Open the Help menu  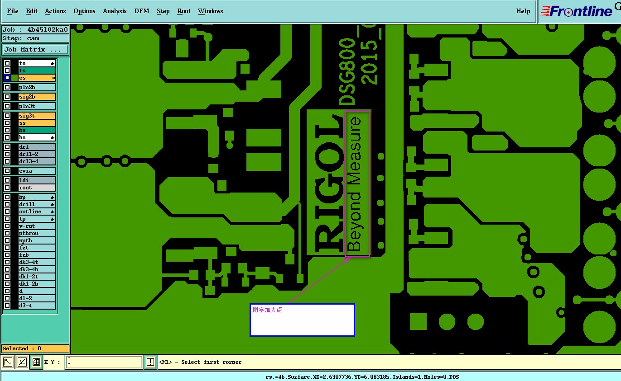[523, 11]
